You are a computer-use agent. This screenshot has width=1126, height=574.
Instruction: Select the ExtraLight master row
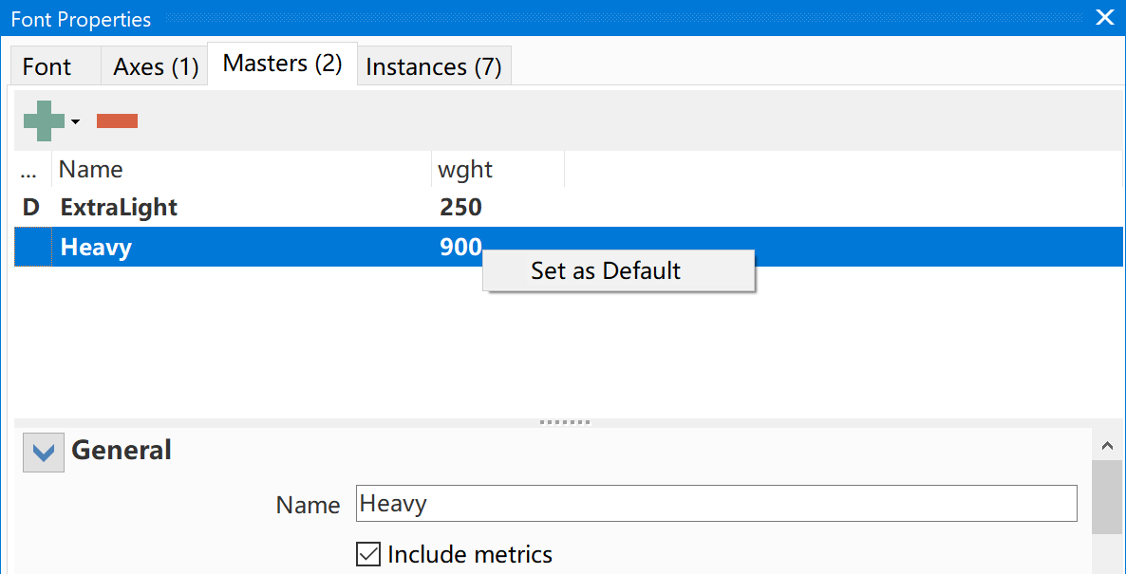click(x=568, y=208)
